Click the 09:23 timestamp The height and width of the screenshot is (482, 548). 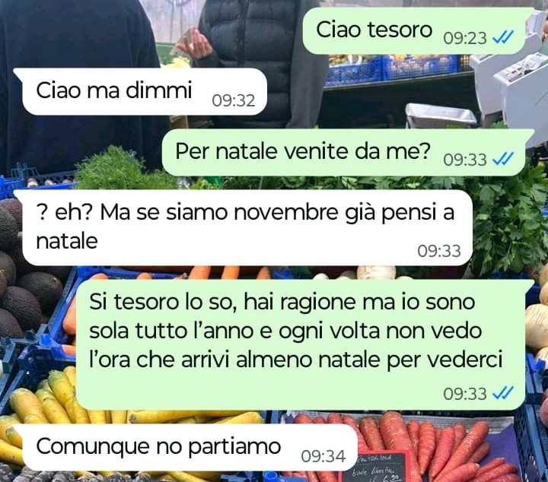click(x=465, y=38)
